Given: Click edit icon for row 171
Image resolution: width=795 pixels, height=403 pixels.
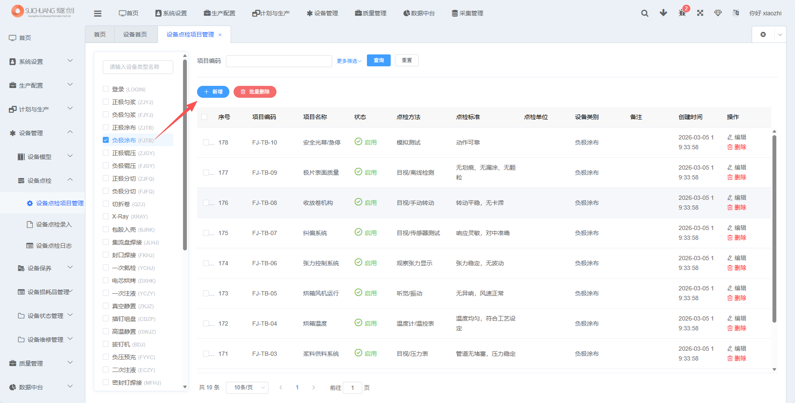Looking at the screenshot, I should (x=730, y=349).
